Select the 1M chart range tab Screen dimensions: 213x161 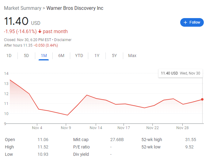(x=44, y=56)
